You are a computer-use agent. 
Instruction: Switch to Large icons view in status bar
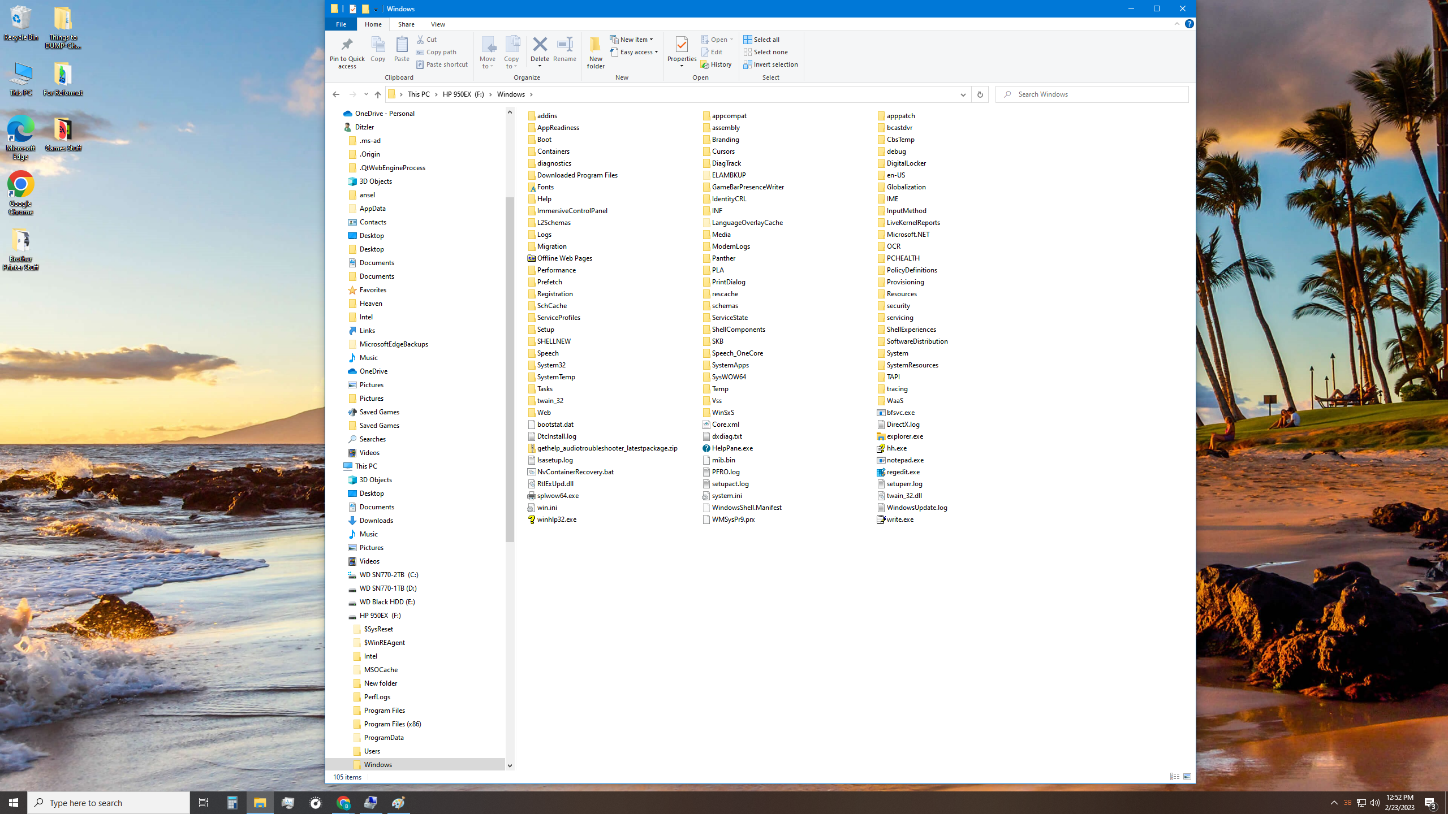[x=1187, y=777]
